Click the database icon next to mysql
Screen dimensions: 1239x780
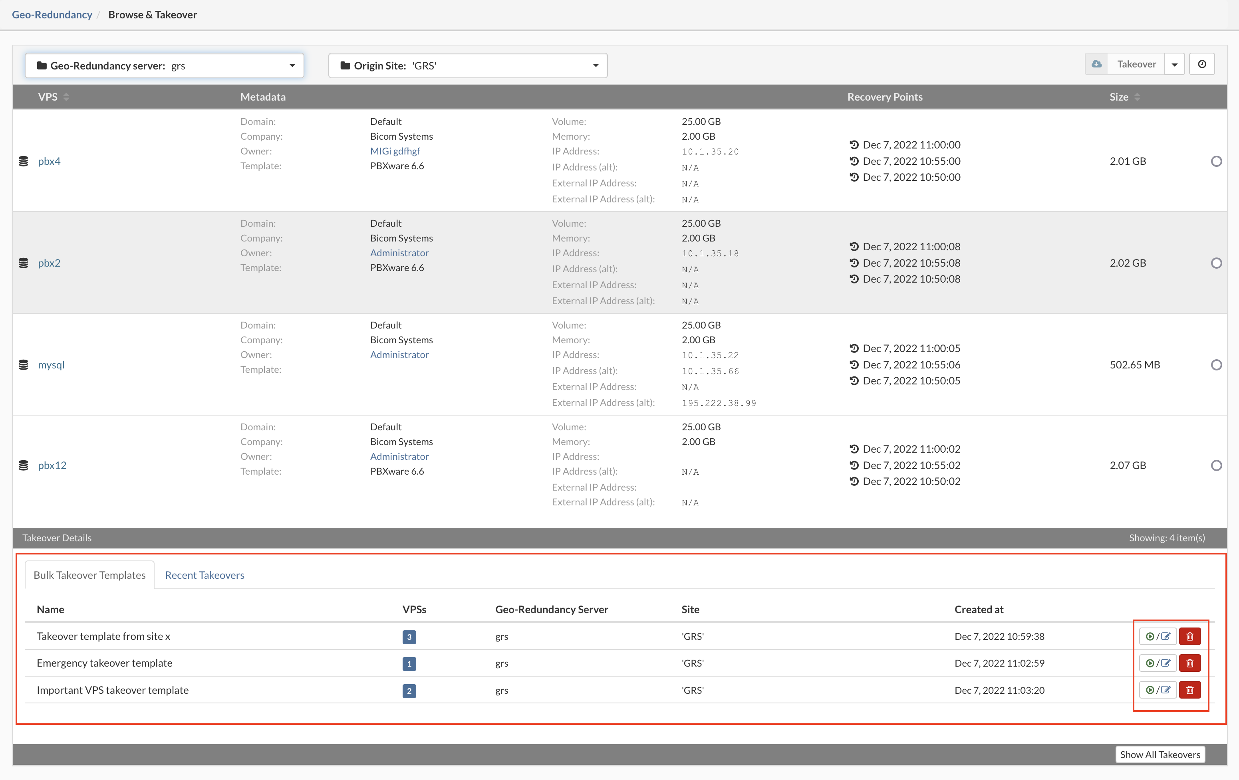point(24,365)
